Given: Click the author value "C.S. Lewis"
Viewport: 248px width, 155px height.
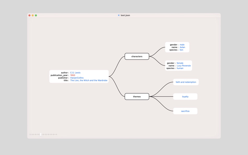Looking at the screenshot, I should [x=75, y=73].
